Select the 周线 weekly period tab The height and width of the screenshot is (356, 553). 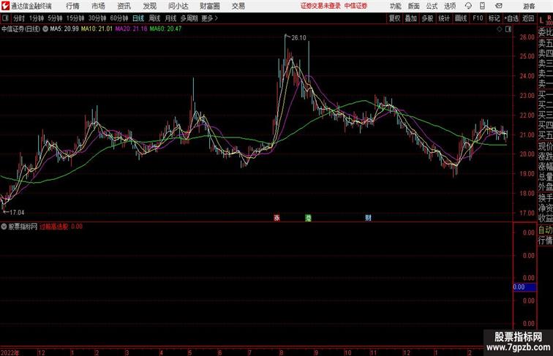[154, 18]
